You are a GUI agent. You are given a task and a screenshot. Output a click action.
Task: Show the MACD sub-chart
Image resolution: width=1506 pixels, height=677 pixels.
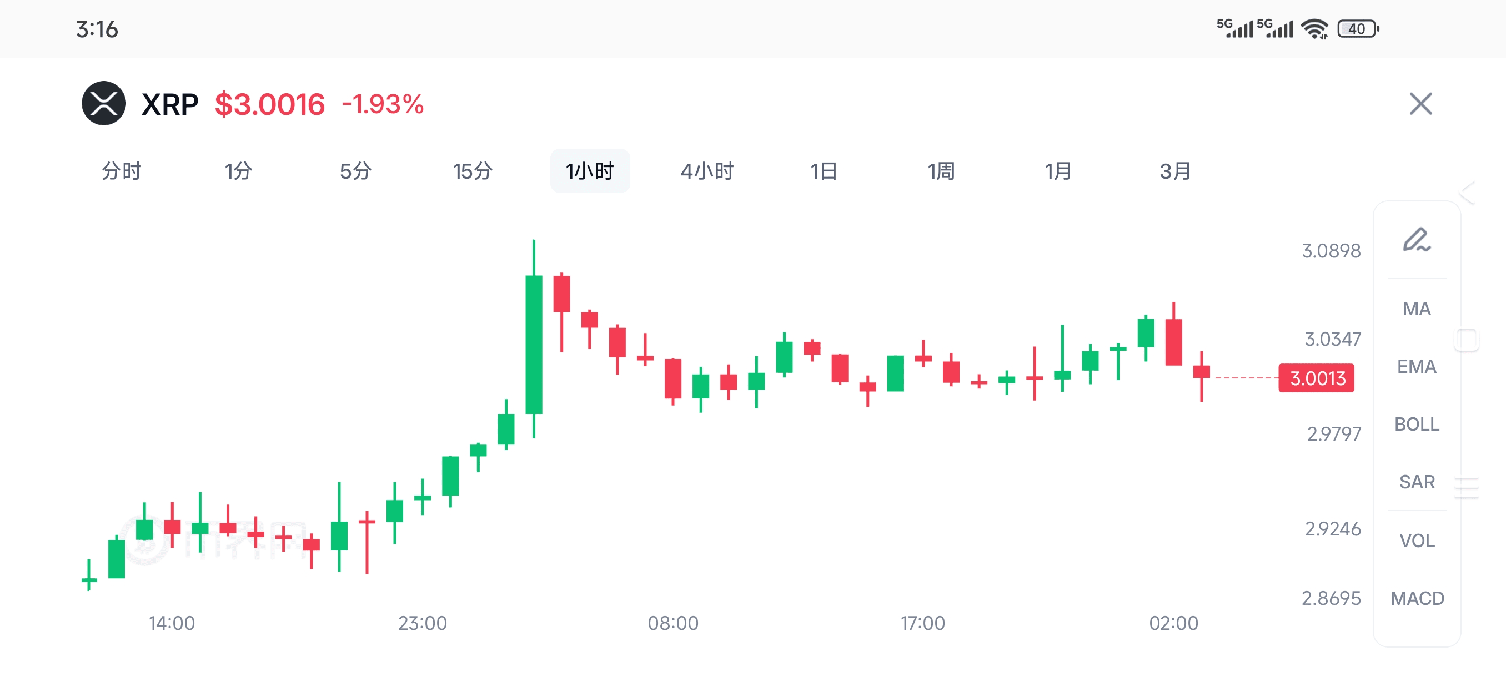click(x=1417, y=598)
